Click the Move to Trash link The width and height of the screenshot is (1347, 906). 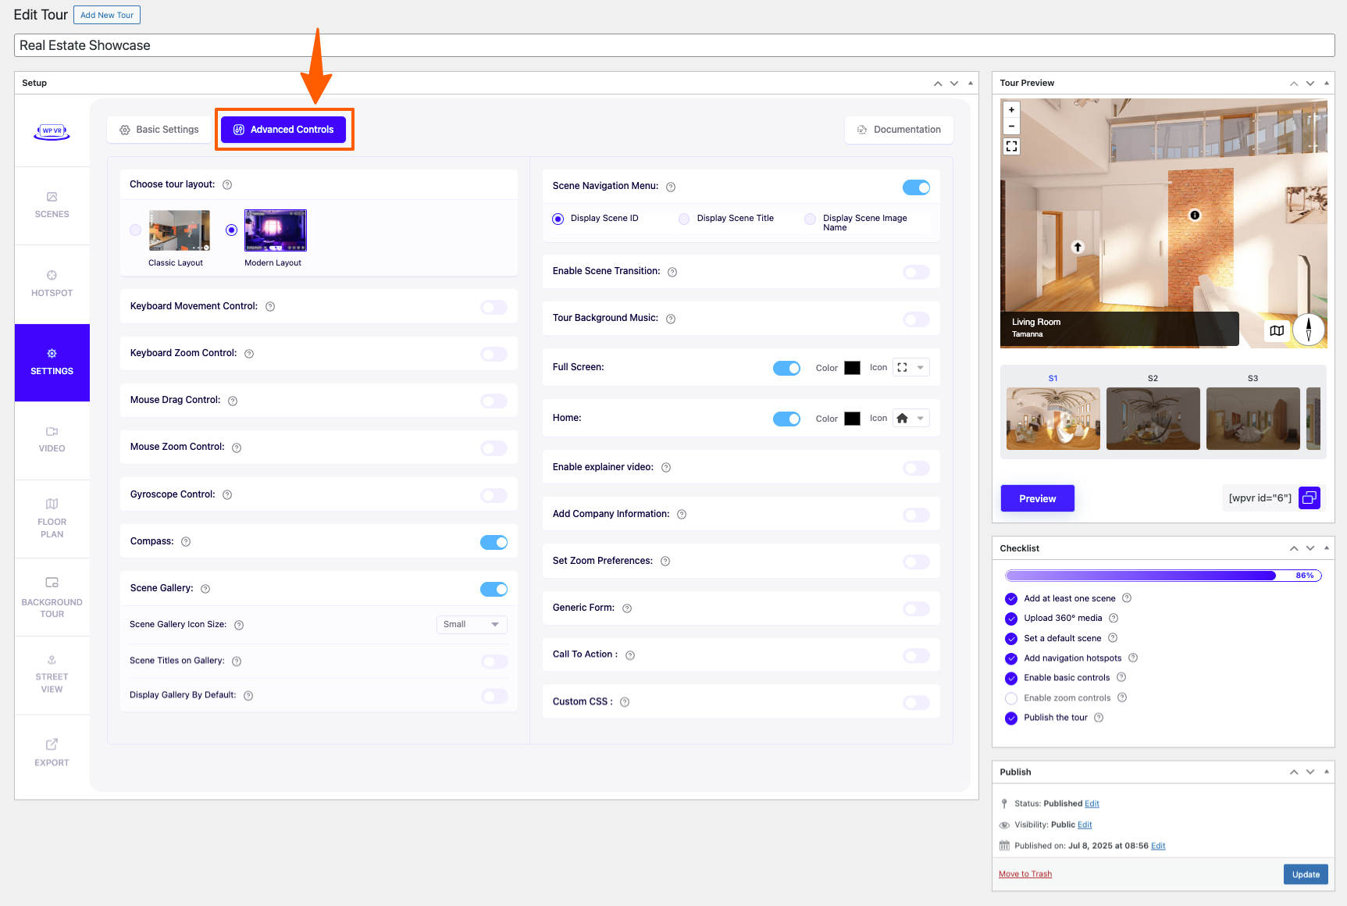tap(1025, 874)
